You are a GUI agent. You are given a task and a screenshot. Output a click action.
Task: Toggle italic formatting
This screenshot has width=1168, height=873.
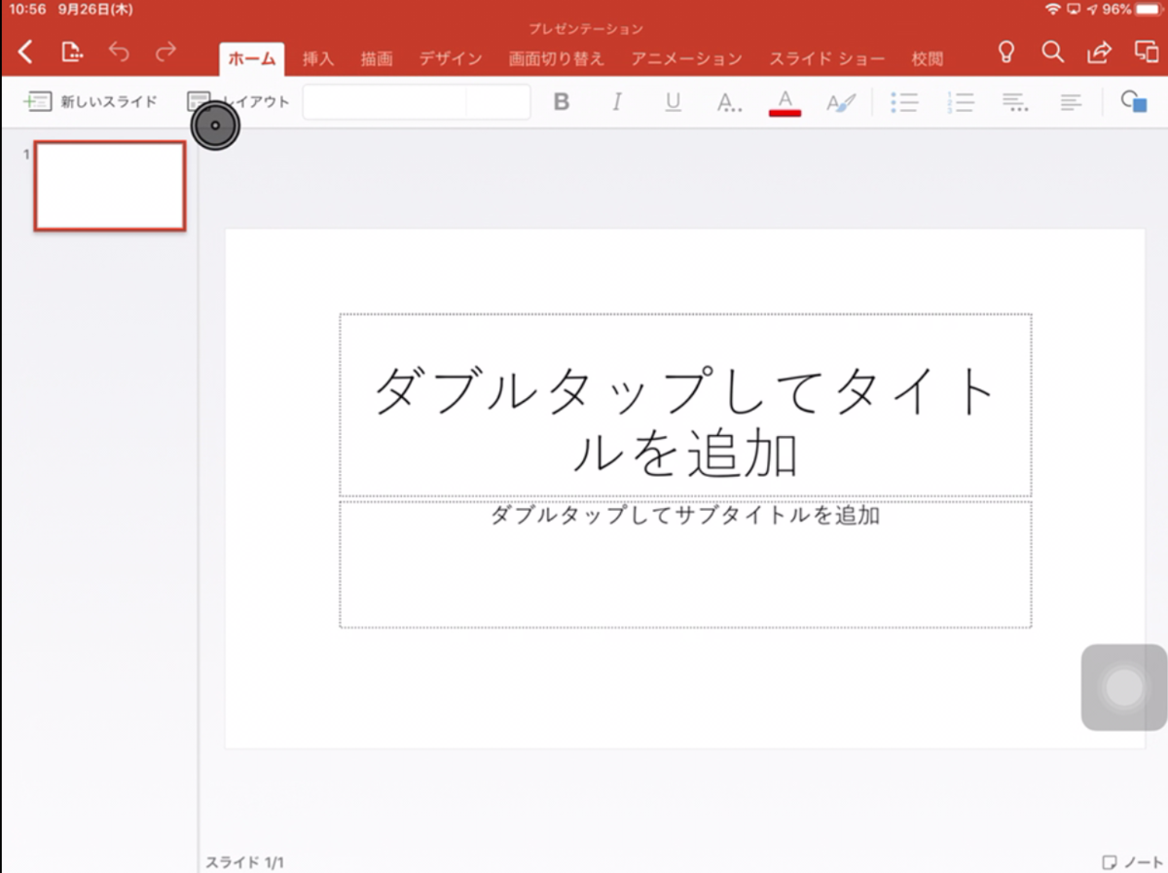(x=616, y=102)
